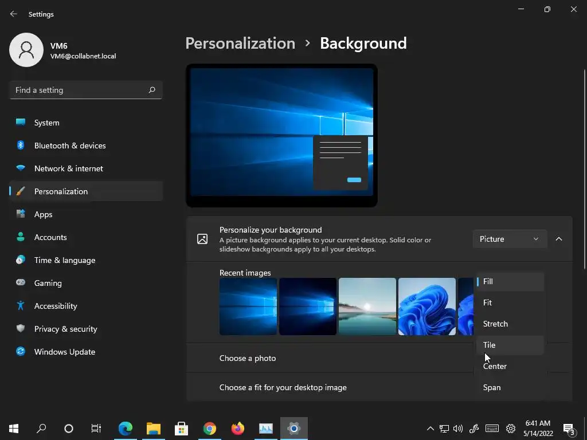Open Microsoft Store from the taskbar
This screenshot has height=440, width=587.
click(182, 429)
